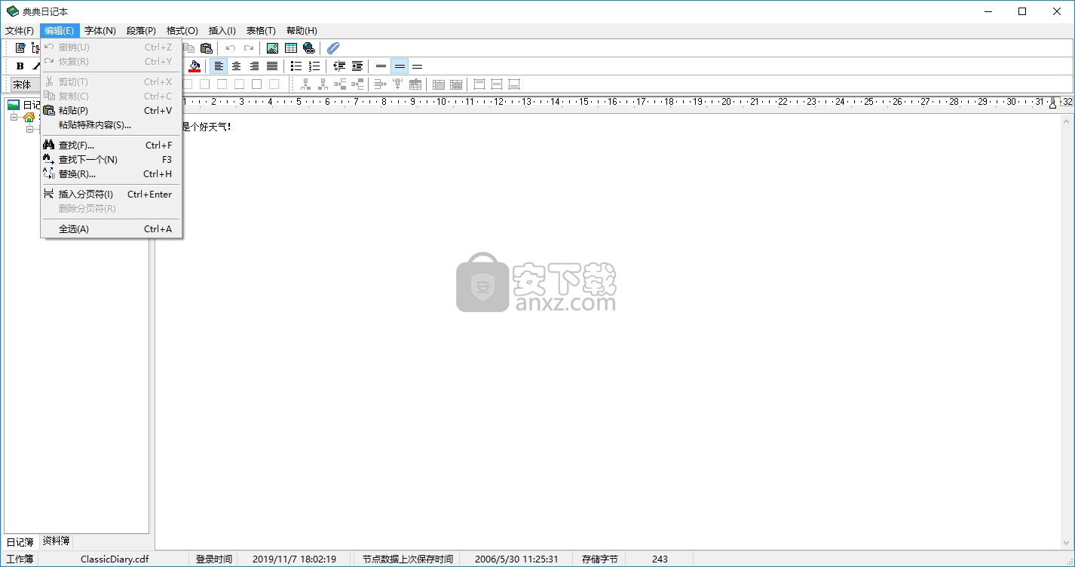
Task: Click in the text line ending 是个好天气!
Action: click(x=207, y=127)
